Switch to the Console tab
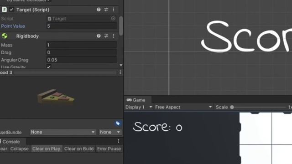The image size is (292, 164). click(x=11, y=142)
